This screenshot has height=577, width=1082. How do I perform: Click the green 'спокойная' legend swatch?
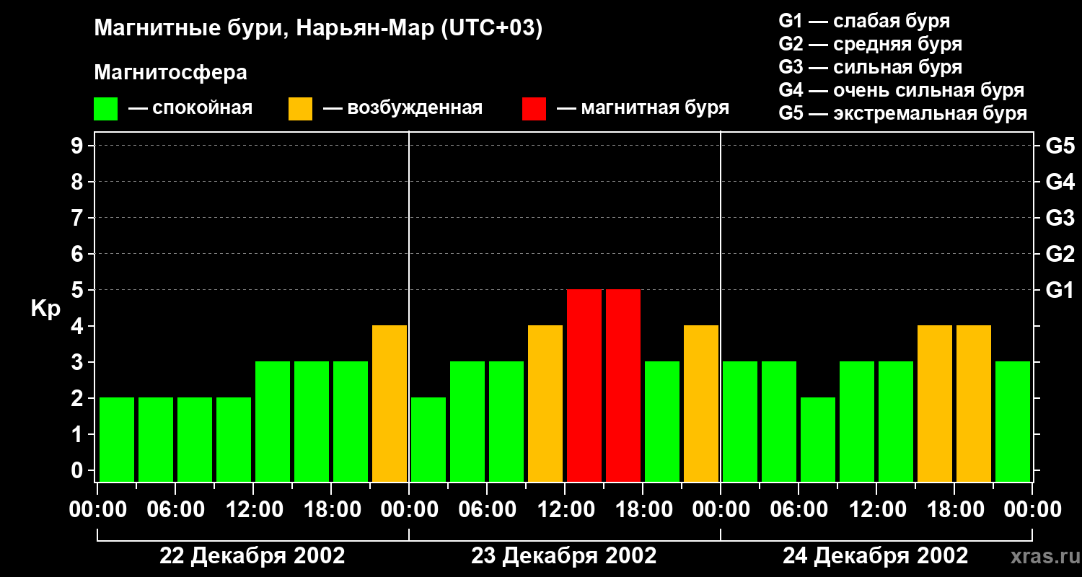click(105, 109)
